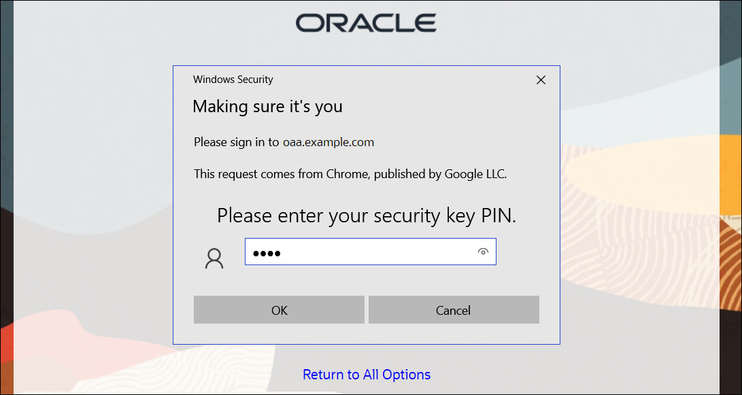Close the Windows Security dialog

click(541, 80)
